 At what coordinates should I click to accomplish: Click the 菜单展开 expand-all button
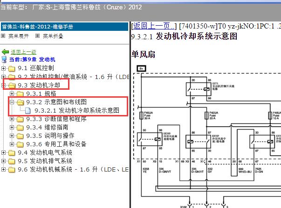pyautogui.click(x=19, y=36)
